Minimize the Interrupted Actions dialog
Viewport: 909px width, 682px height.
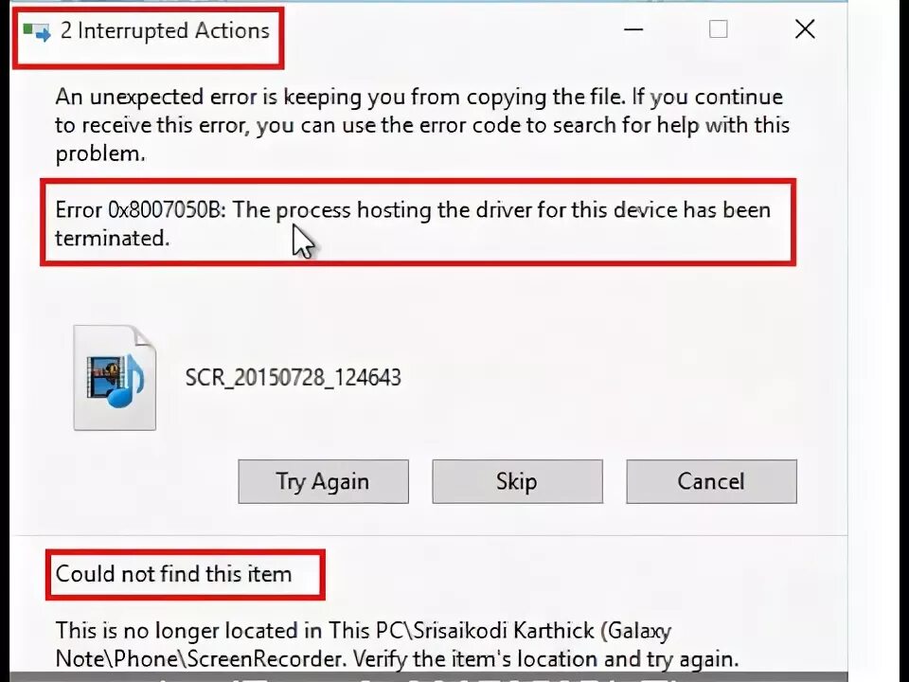pos(633,29)
